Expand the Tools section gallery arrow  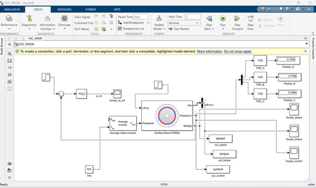112,29
